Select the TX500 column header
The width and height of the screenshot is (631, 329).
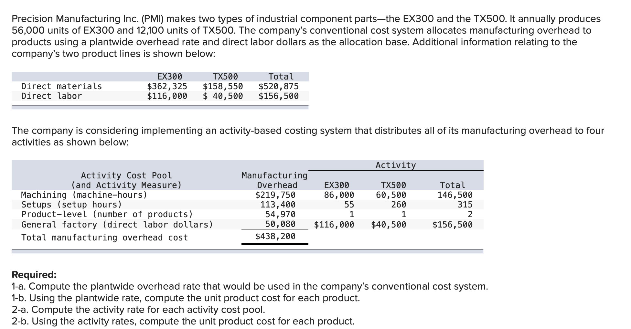tap(225, 76)
